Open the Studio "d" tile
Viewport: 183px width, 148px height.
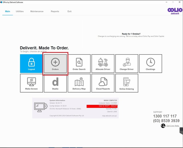55,83
